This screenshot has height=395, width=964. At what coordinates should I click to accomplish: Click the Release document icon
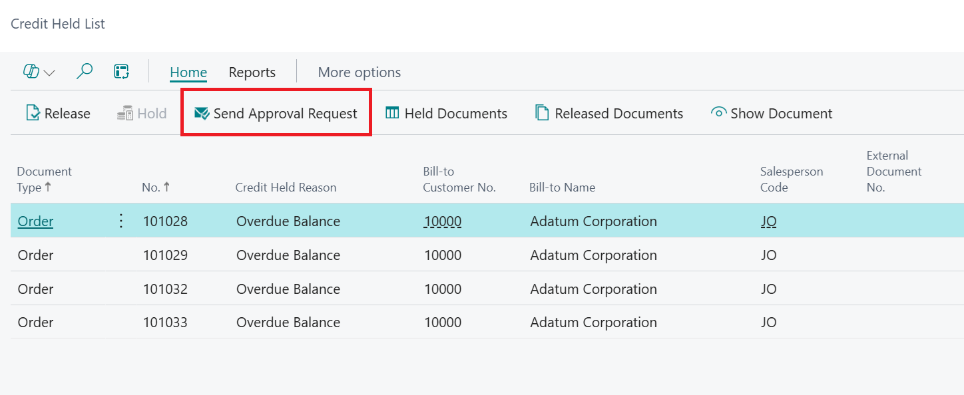pos(33,113)
